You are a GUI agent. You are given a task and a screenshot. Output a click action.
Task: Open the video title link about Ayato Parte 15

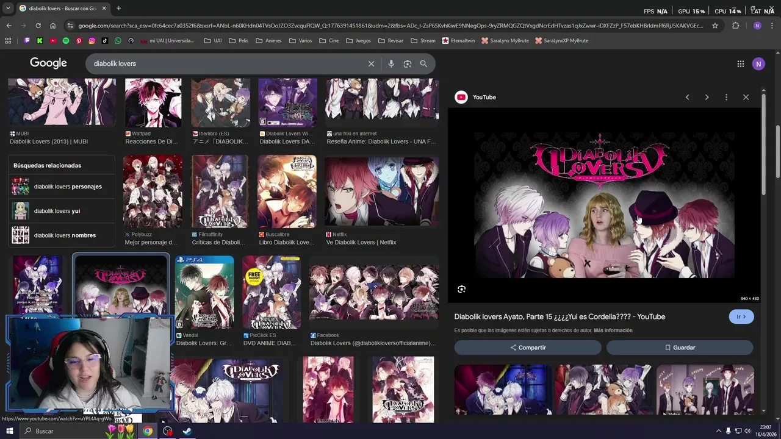[560, 316]
